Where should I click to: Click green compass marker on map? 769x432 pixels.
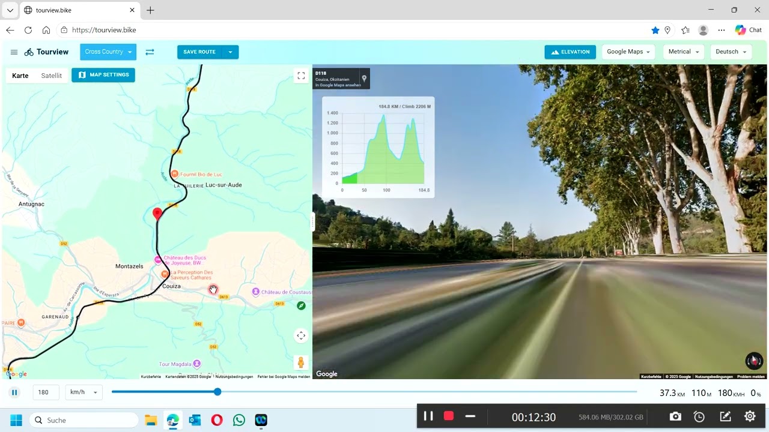pos(301,305)
